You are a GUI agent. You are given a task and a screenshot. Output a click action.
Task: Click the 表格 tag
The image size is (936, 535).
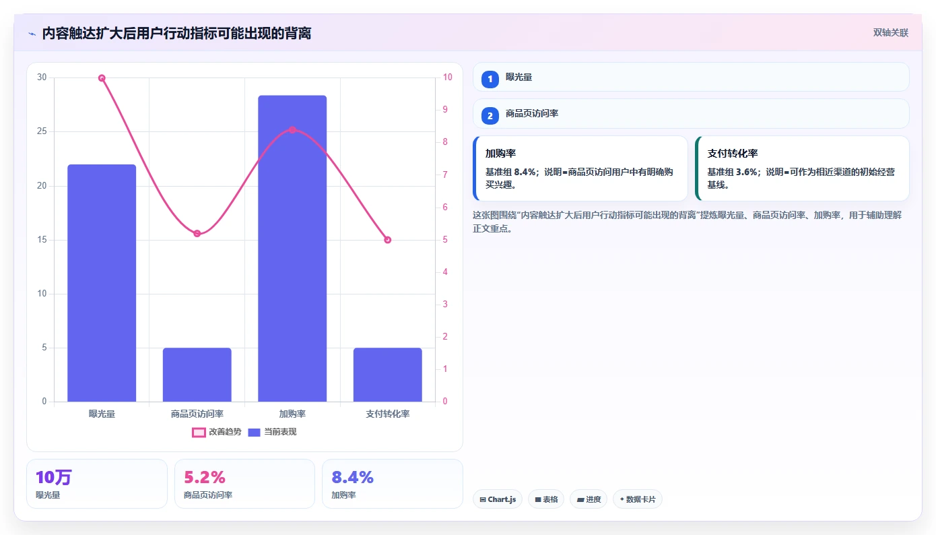point(546,499)
